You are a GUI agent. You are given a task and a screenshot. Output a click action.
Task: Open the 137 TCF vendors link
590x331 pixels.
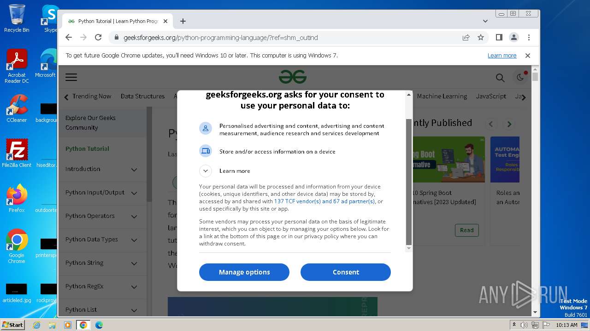click(x=324, y=201)
